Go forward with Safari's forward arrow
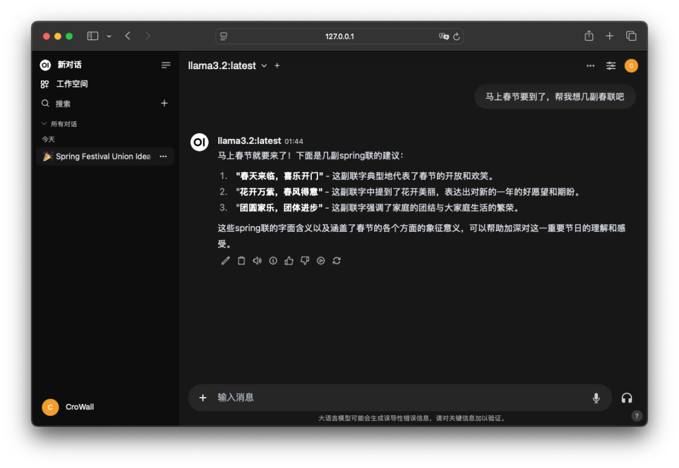 (148, 36)
